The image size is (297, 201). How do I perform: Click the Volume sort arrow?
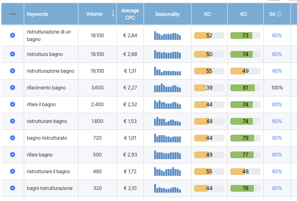click(x=113, y=14)
